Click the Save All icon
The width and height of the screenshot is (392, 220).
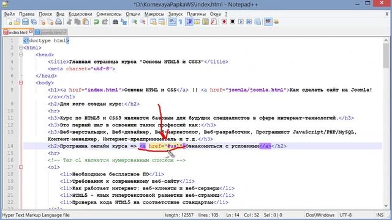[x=34, y=22]
